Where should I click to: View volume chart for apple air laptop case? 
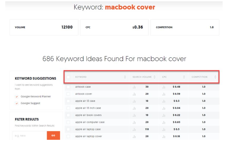134,130
